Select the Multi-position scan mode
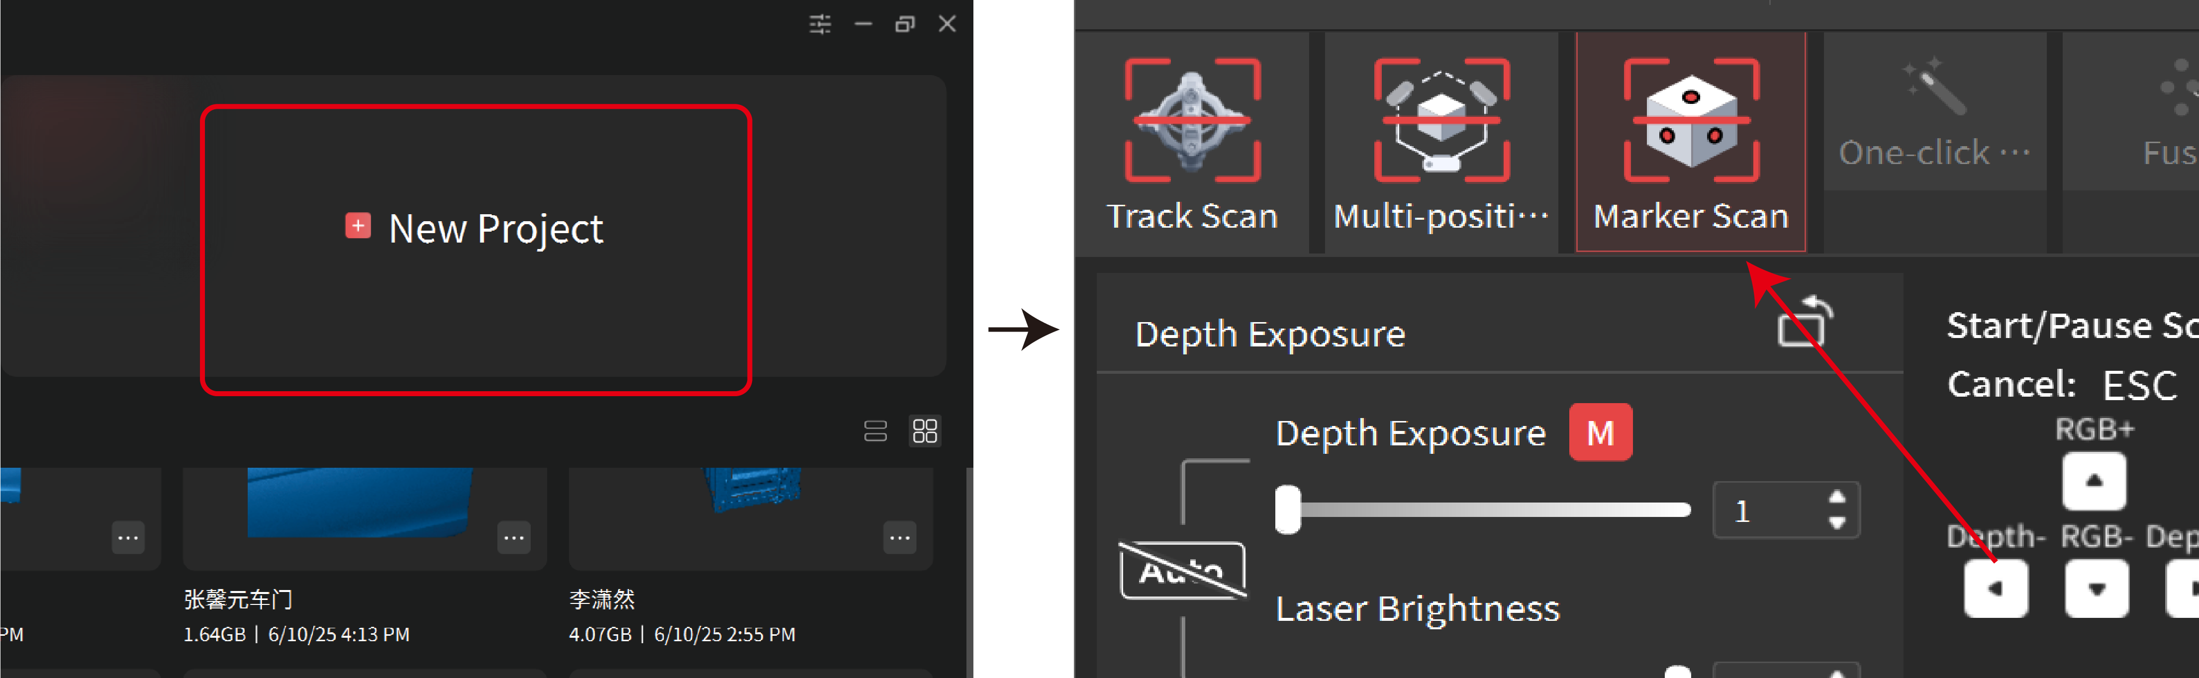 [x=1441, y=143]
